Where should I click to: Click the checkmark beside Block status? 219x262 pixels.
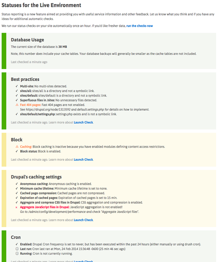(x=17, y=151)
